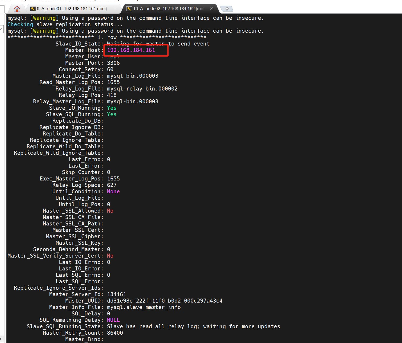Image resolution: width=402 pixels, height=343 pixels.
Task: Open a new terminal tab
Action: pos(227,9)
